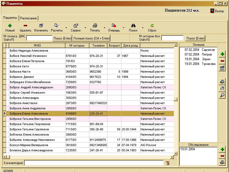
Task: Click phone cell 235-25-41
Action: [x=98, y=114]
